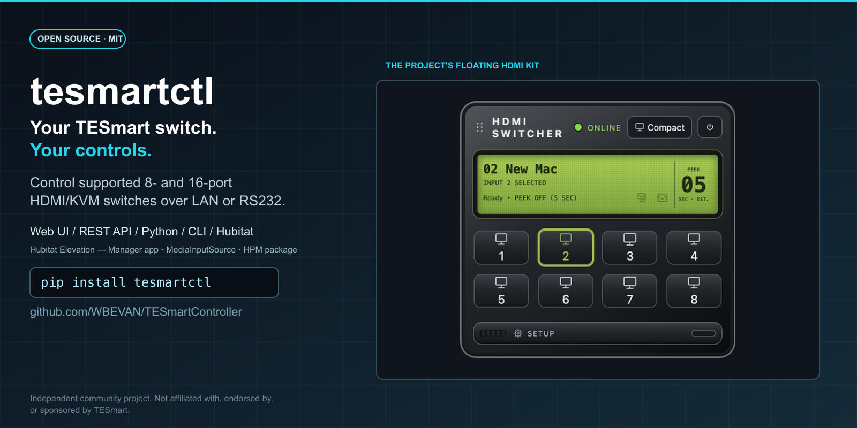Screen dimensions: 857x428
Task: Click the green ONLINE status dot
Action: pos(578,127)
